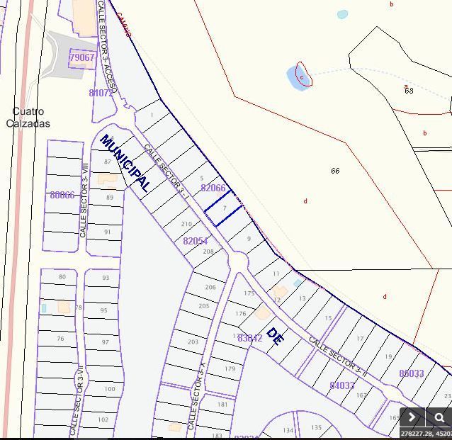The height and width of the screenshot is (440, 452).
Task: Click the blue pond outlined in red
Action: (299, 74)
